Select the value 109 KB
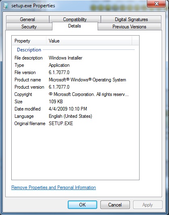This screenshot has width=169, height=215. [56, 102]
